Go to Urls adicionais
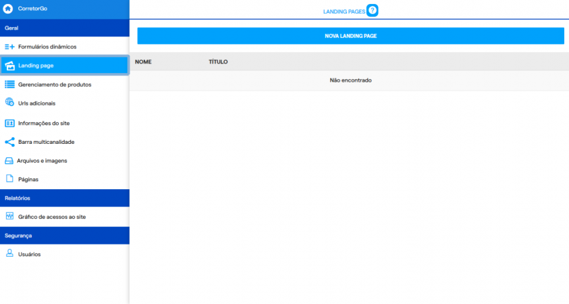569x304 pixels. (65, 103)
